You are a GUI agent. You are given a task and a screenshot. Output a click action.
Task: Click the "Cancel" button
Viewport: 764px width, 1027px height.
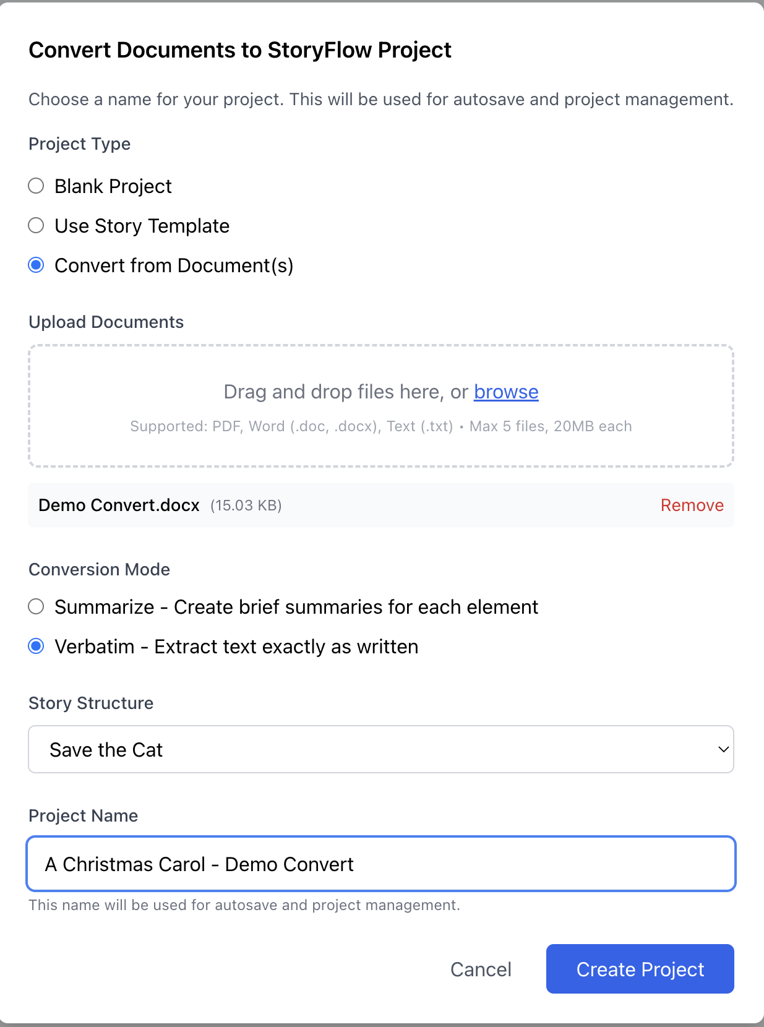tap(481, 969)
